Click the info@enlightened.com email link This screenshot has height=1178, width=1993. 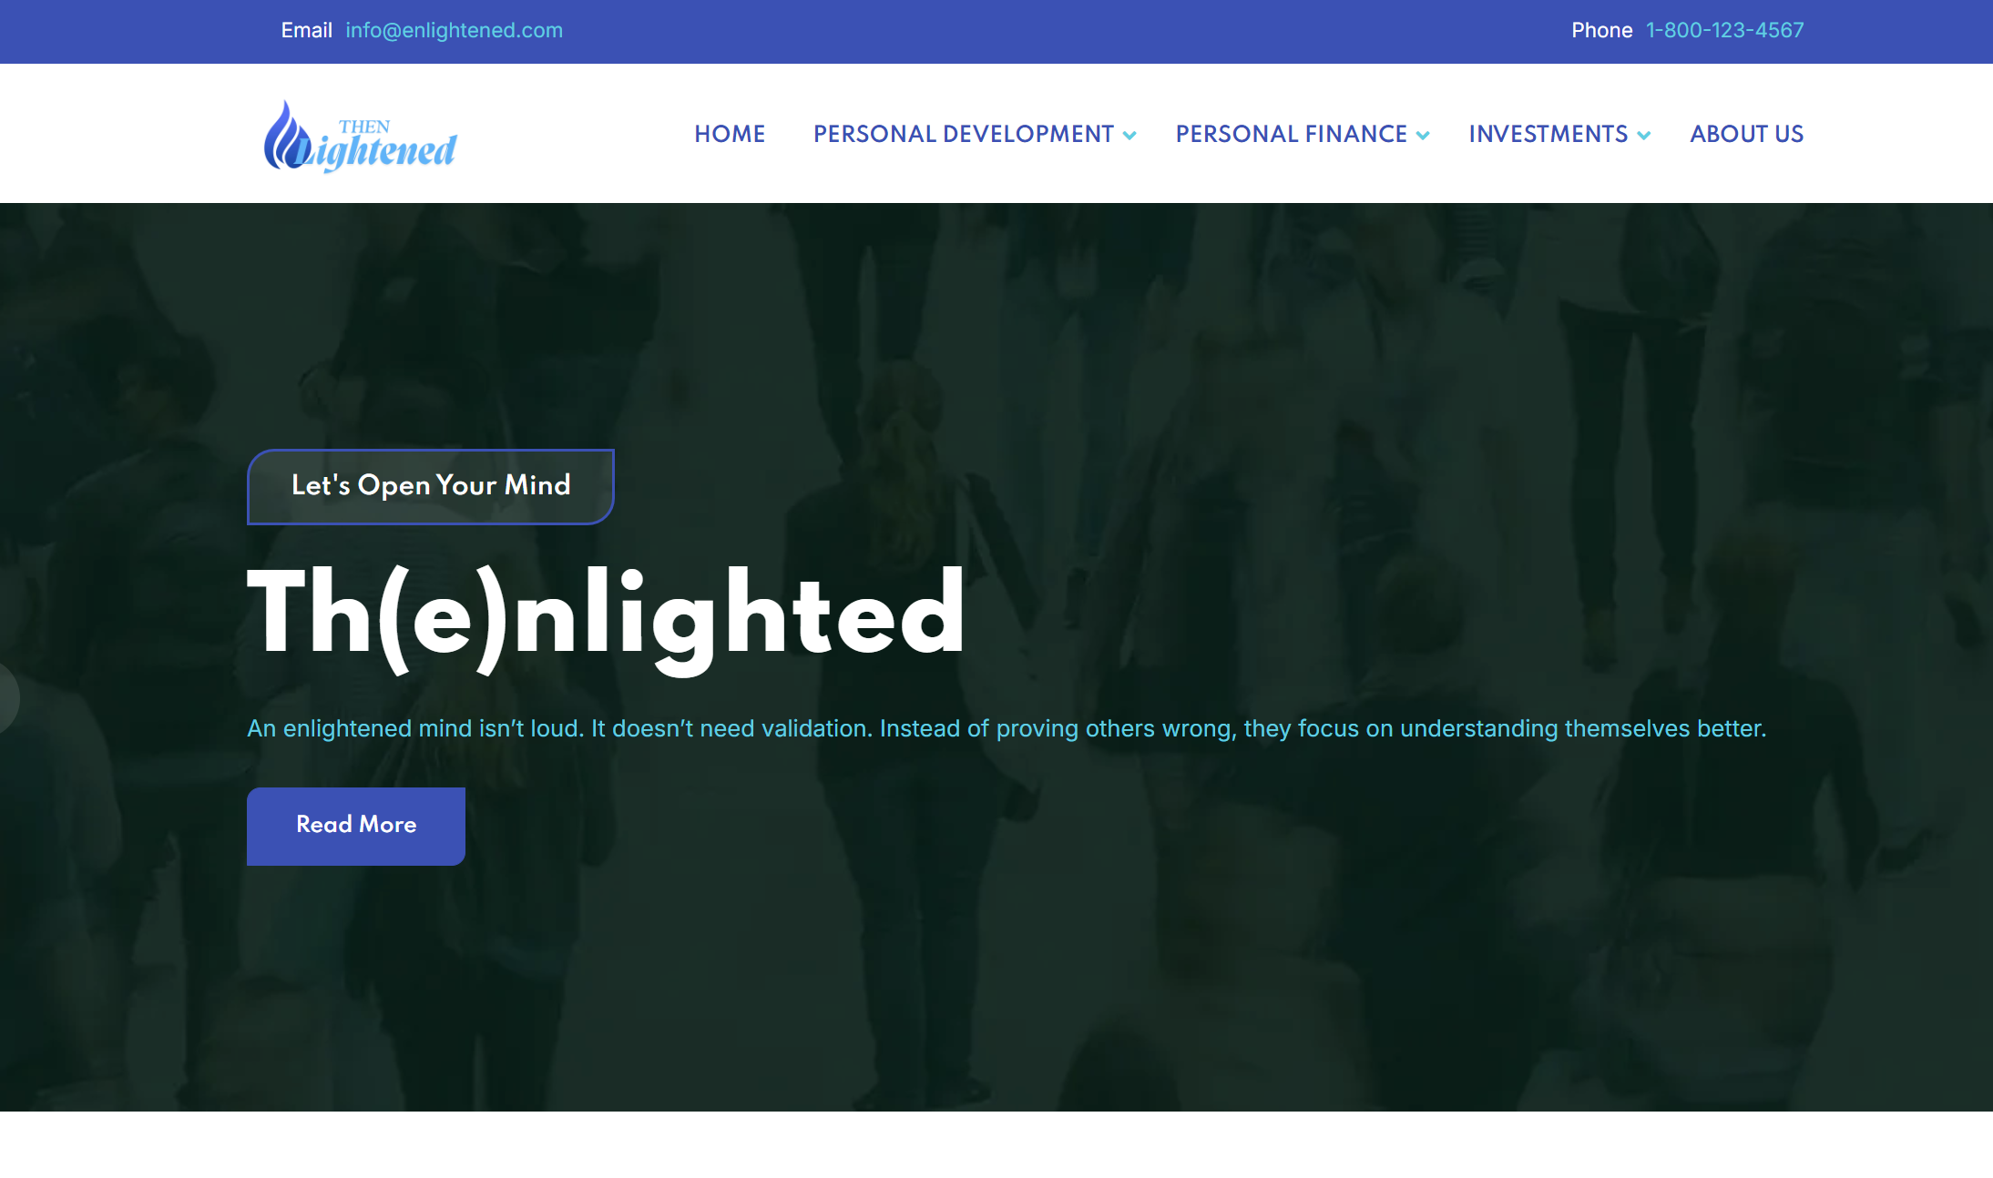(454, 30)
